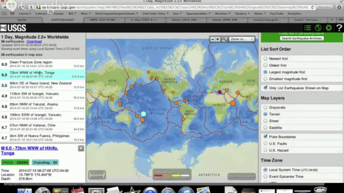Expand the Latest2 bookmarks folder
344x193 pixels.
click(42, 14)
